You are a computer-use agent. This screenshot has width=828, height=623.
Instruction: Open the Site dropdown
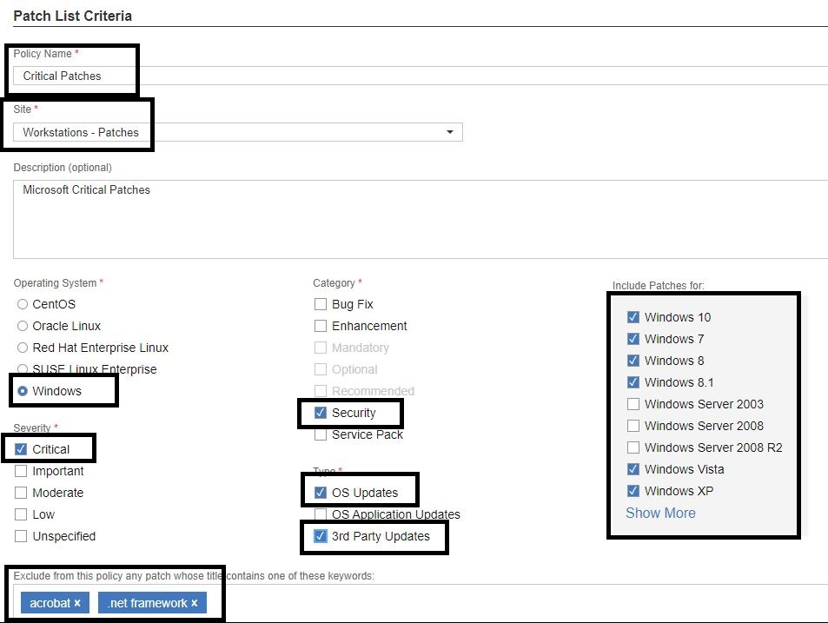point(450,132)
